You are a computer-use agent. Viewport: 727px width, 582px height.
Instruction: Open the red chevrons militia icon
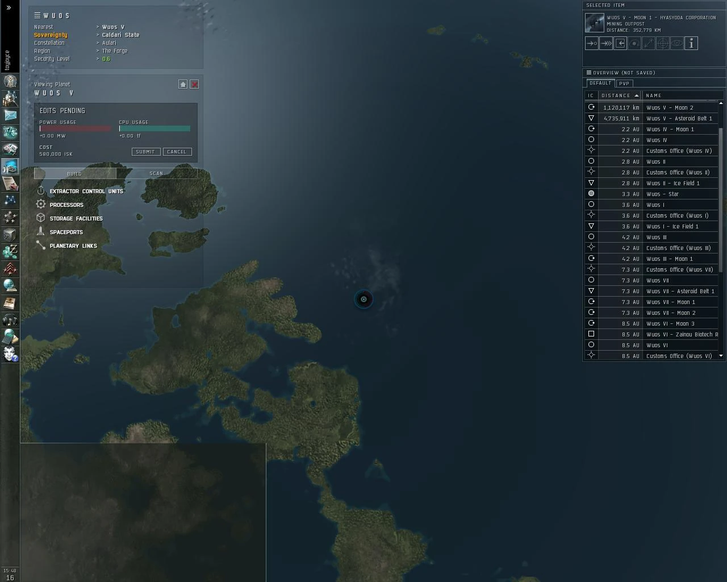[x=10, y=268]
